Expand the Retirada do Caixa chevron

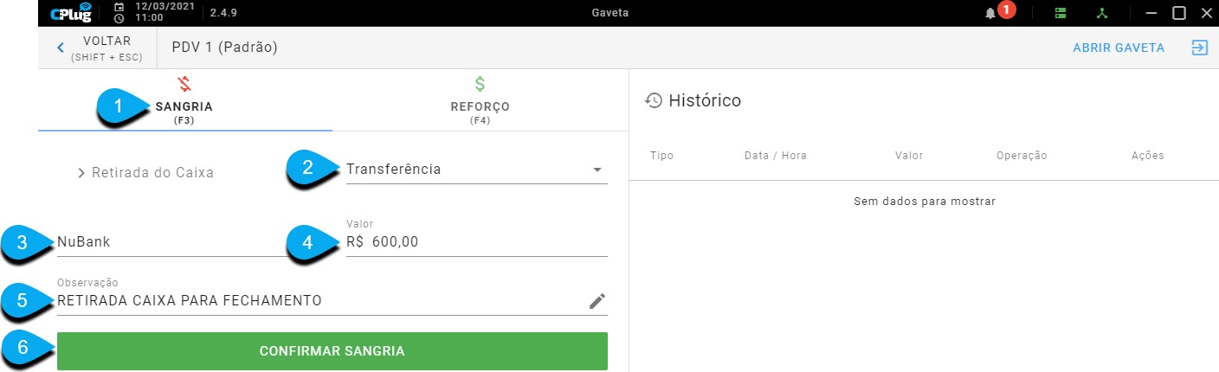point(81,173)
